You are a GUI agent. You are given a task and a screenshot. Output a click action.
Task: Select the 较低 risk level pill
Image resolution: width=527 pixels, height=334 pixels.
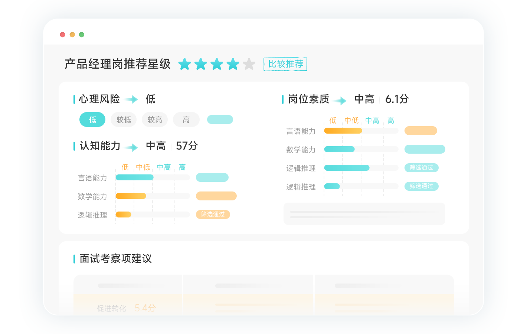pos(124,119)
